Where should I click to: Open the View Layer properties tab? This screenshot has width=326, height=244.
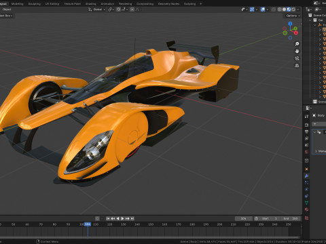click(306, 138)
